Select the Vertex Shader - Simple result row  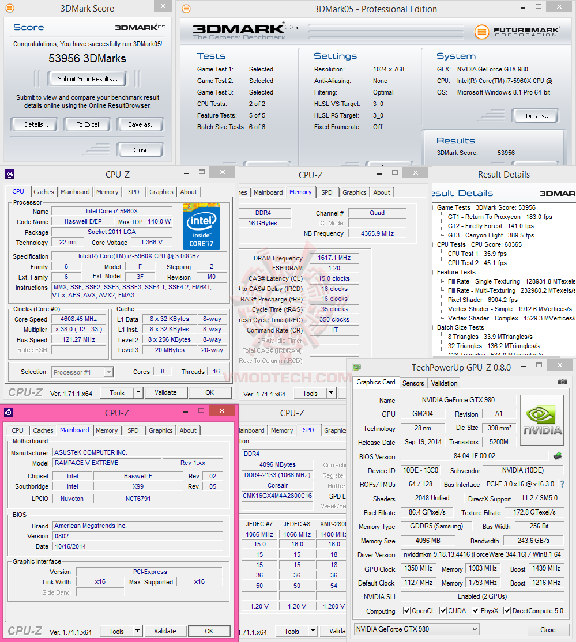coord(510,309)
